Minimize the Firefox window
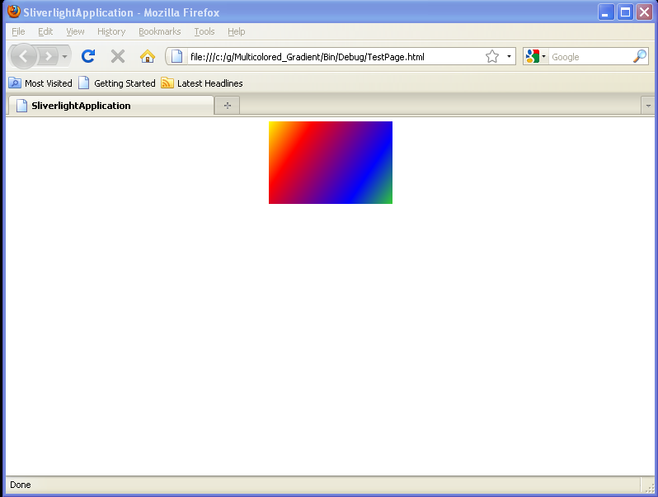Viewport: 658px width, 497px height. click(605, 12)
